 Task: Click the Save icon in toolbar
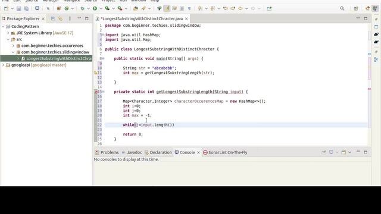[x=18, y=8]
